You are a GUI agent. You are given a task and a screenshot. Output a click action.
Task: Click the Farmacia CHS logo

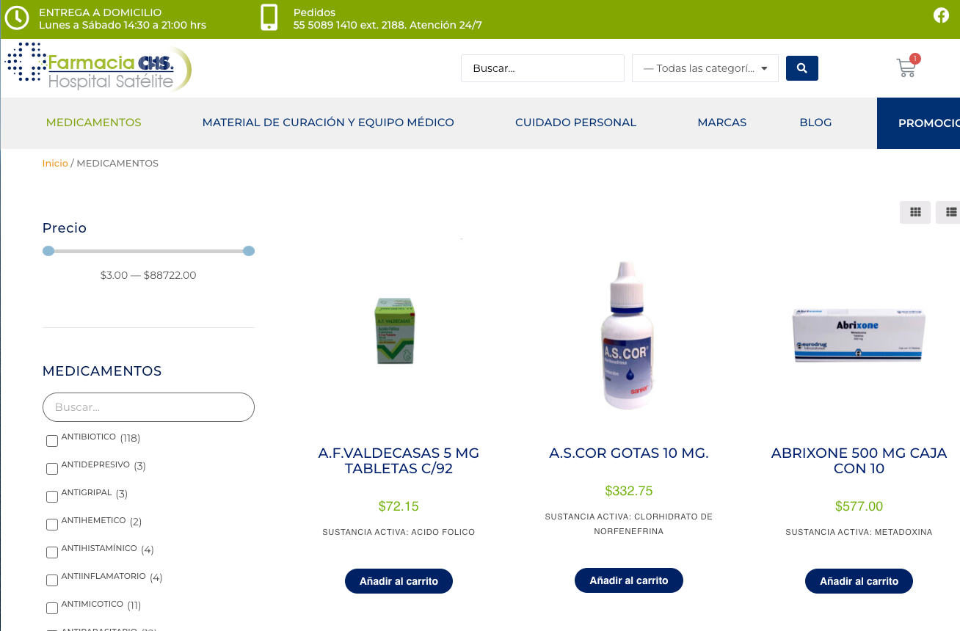click(98, 68)
